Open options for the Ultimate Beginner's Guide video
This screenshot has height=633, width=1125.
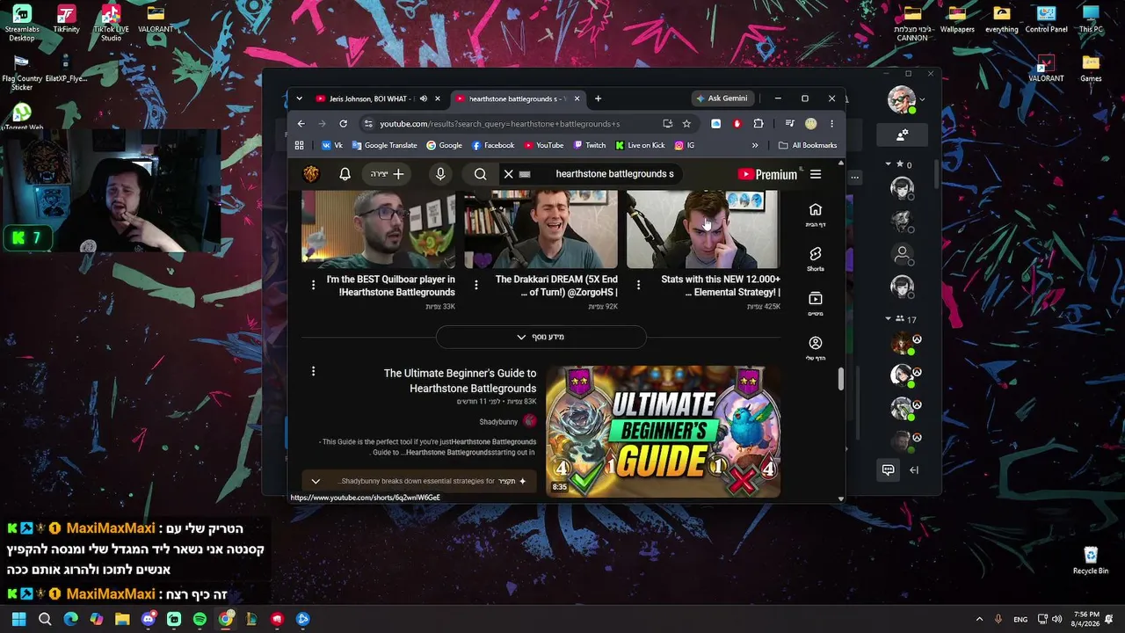click(x=313, y=372)
